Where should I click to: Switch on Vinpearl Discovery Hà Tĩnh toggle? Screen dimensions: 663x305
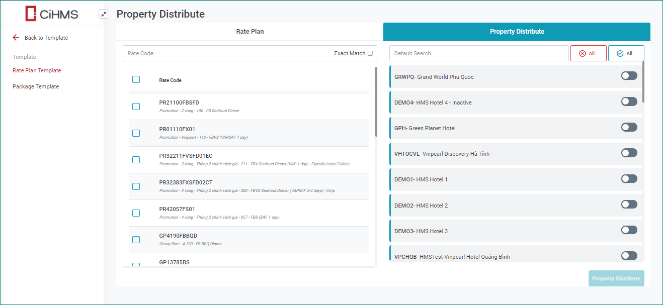coord(629,153)
